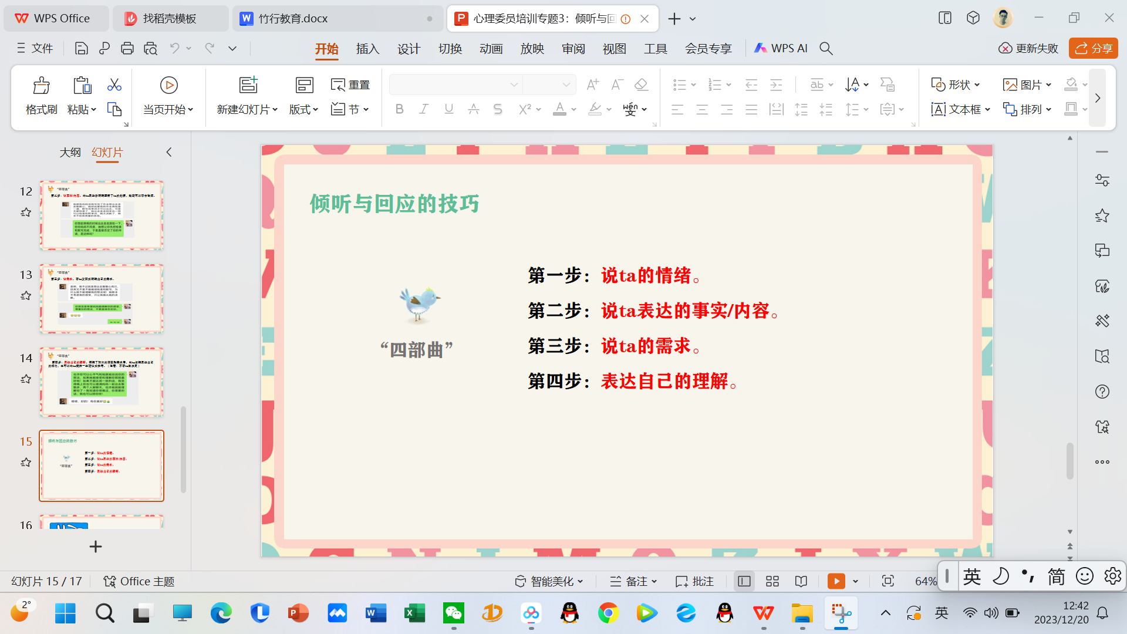The image size is (1127, 634).
Task: Start slideshow from current page (当页开始)
Action: click(x=168, y=86)
